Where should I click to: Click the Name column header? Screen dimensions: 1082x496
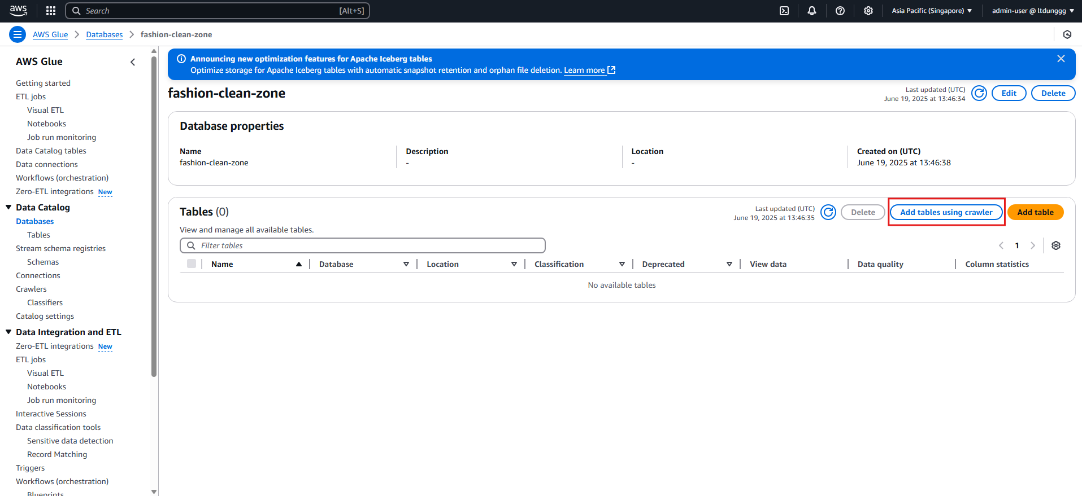(x=222, y=264)
